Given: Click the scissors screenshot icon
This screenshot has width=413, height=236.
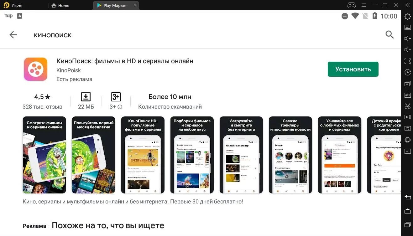Looking at the screenshot, I should pos(407,106).
